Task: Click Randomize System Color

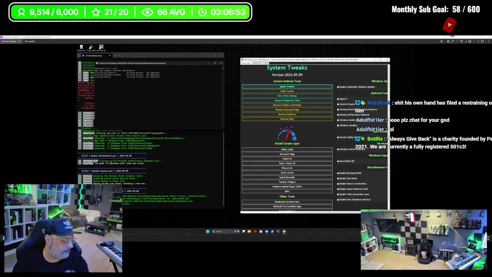Action: pyautogui.click(x=287, y=202)
